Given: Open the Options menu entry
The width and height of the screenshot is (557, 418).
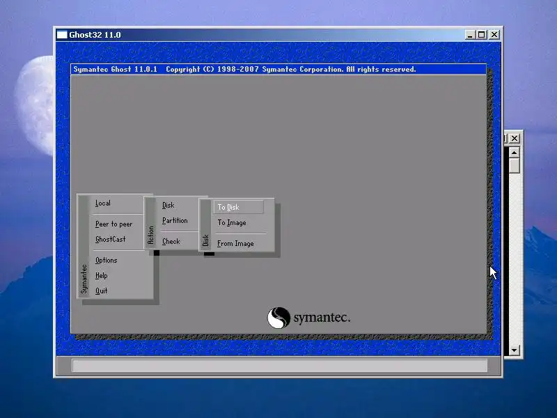Looking at the screenshot, I should pos(106,260).
